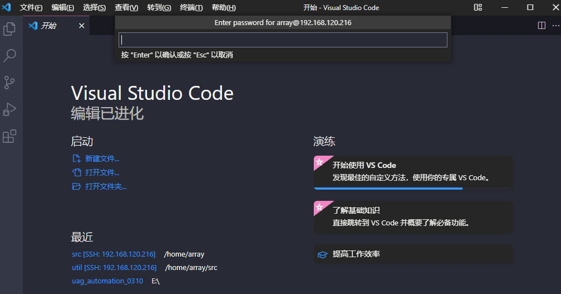Split the editor to the right
The width and height of the screenshot is (561, 294).
click(x=541, y=25)
